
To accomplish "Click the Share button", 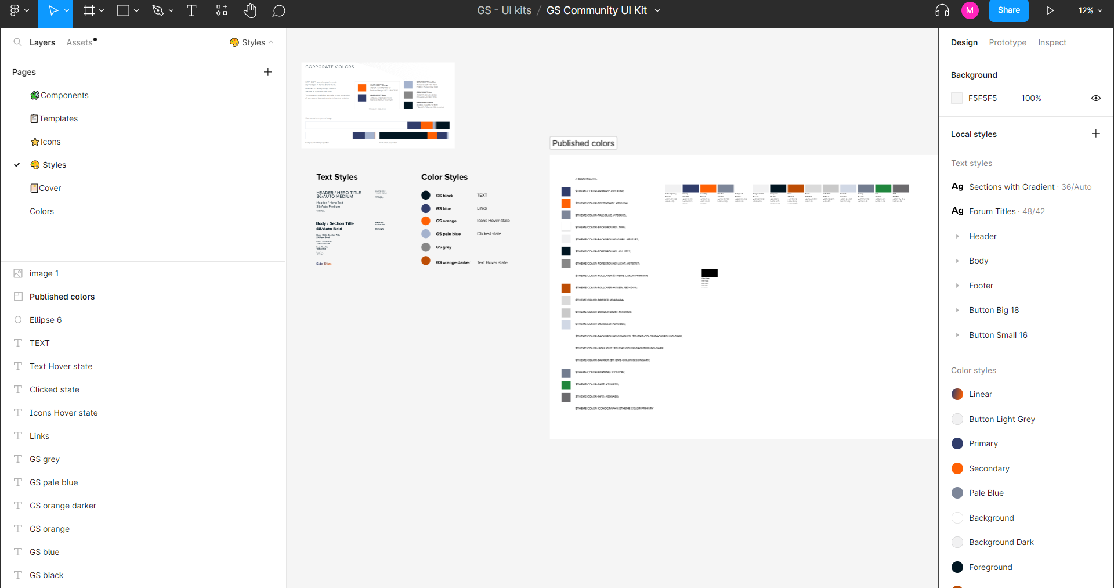I will tap(1008, 10).
